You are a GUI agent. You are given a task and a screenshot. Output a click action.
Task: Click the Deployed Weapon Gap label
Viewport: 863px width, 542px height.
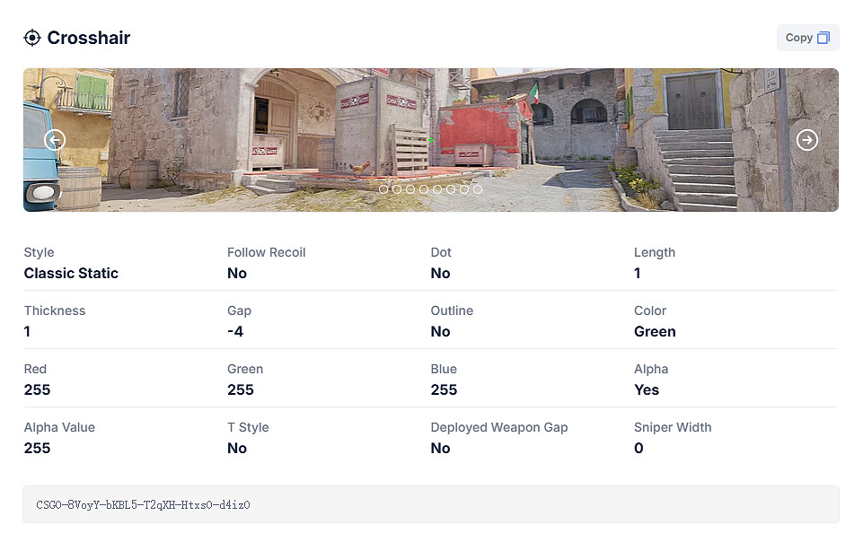499,427
